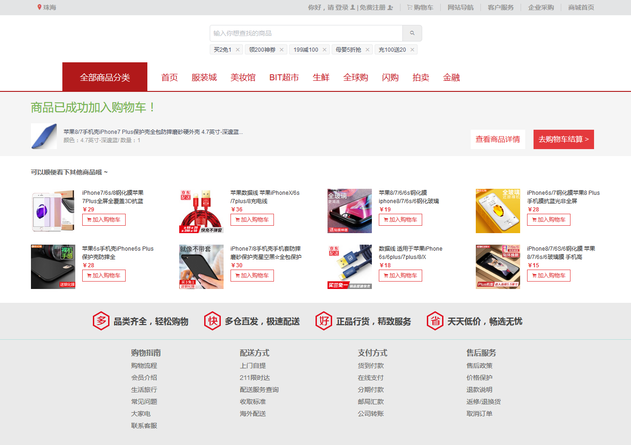The image size is (631, 445).
Task: Select the 首页 navigation tab
Action: [x=170, y=78]
